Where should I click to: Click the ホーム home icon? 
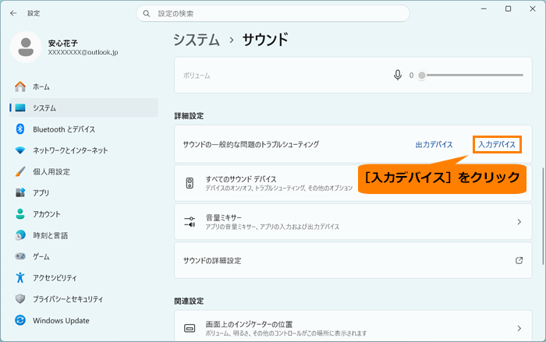[20, 86]
